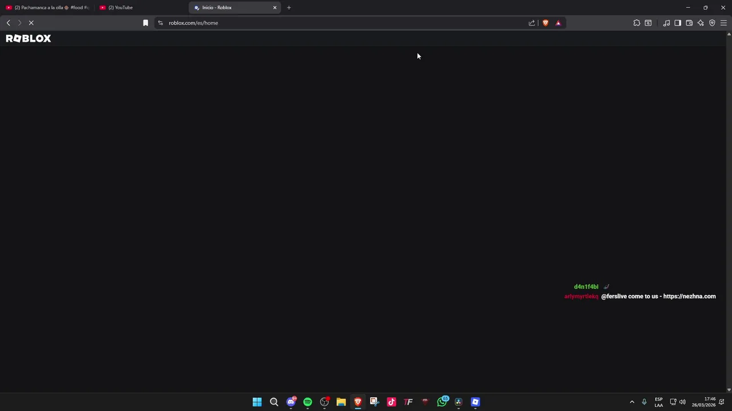Open TikTok from the taskbar
The width and height of the screenshot is (732, 411).
coord(391,402)
